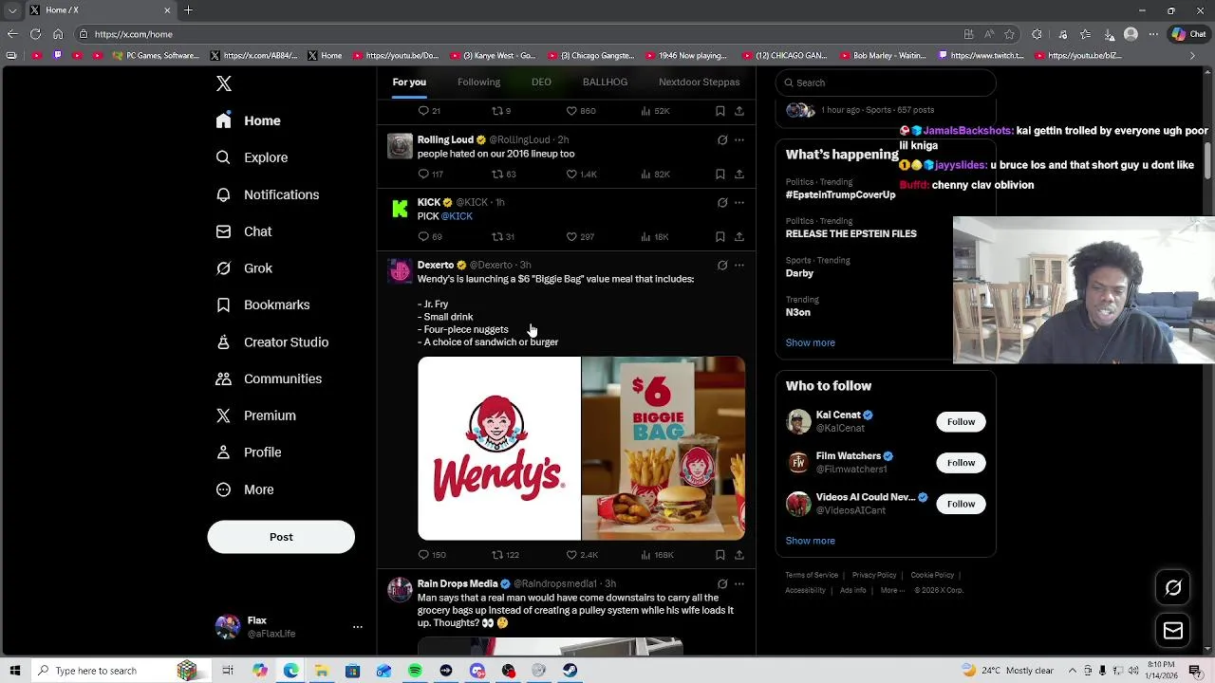1215x683 pixels.
Task: Share the Rolling Loud post
Action: (x=739, y=175)
